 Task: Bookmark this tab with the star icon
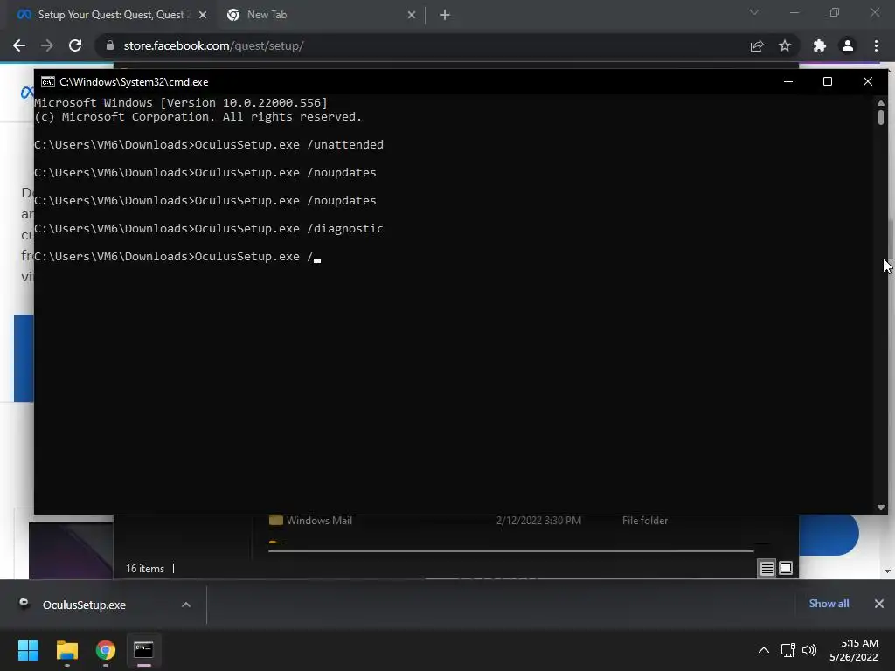(x=785, y=45)
